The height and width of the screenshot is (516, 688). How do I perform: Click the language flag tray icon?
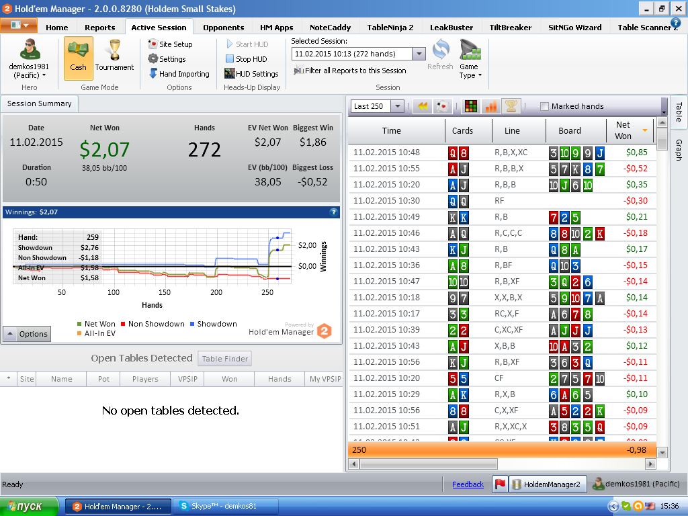point(650,507)
